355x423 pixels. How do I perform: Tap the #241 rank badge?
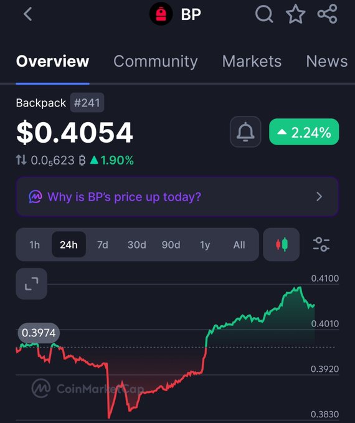pyautogui.click(x=87, y=103)
